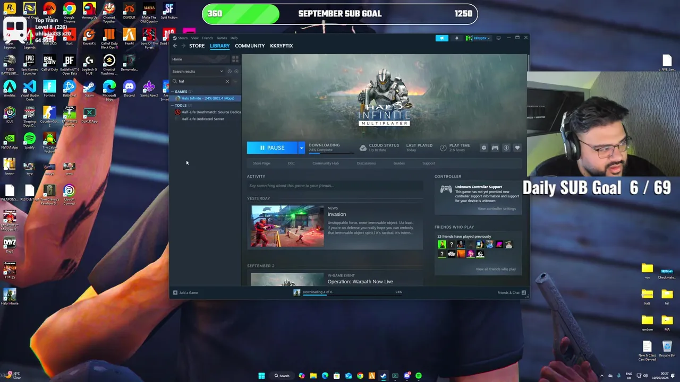Pause the Halo Infinite download
680x382 pixels.
pyautogui.click(x=272, y=148)
